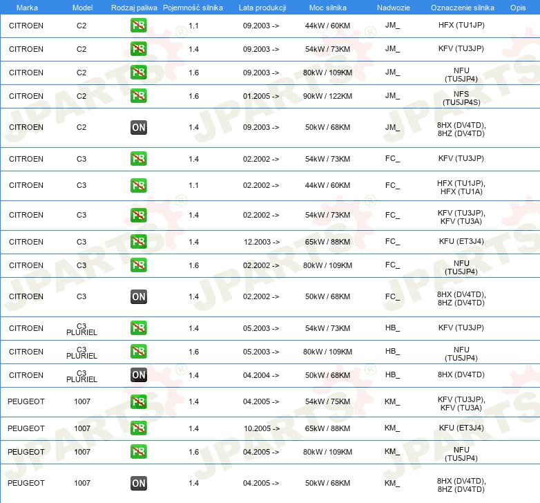Click the Oznaczenie silnika column header

[462, 8]
